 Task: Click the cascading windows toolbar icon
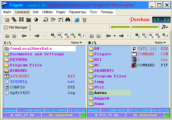coord(14,20)
